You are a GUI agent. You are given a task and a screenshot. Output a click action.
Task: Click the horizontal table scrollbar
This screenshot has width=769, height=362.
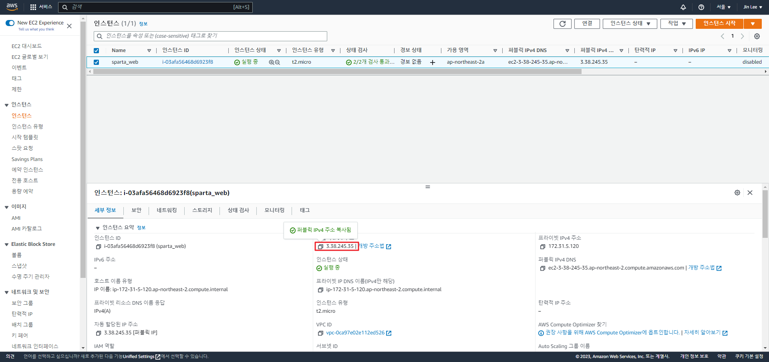tap(337, 72)
